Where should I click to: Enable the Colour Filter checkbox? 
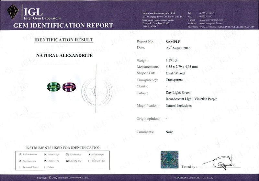coord(90,161)
